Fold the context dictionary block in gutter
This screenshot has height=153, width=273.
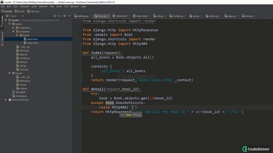[81, 66]
